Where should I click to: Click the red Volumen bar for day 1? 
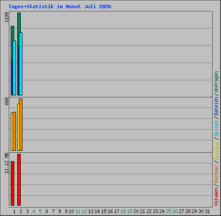tap(13, 183)
